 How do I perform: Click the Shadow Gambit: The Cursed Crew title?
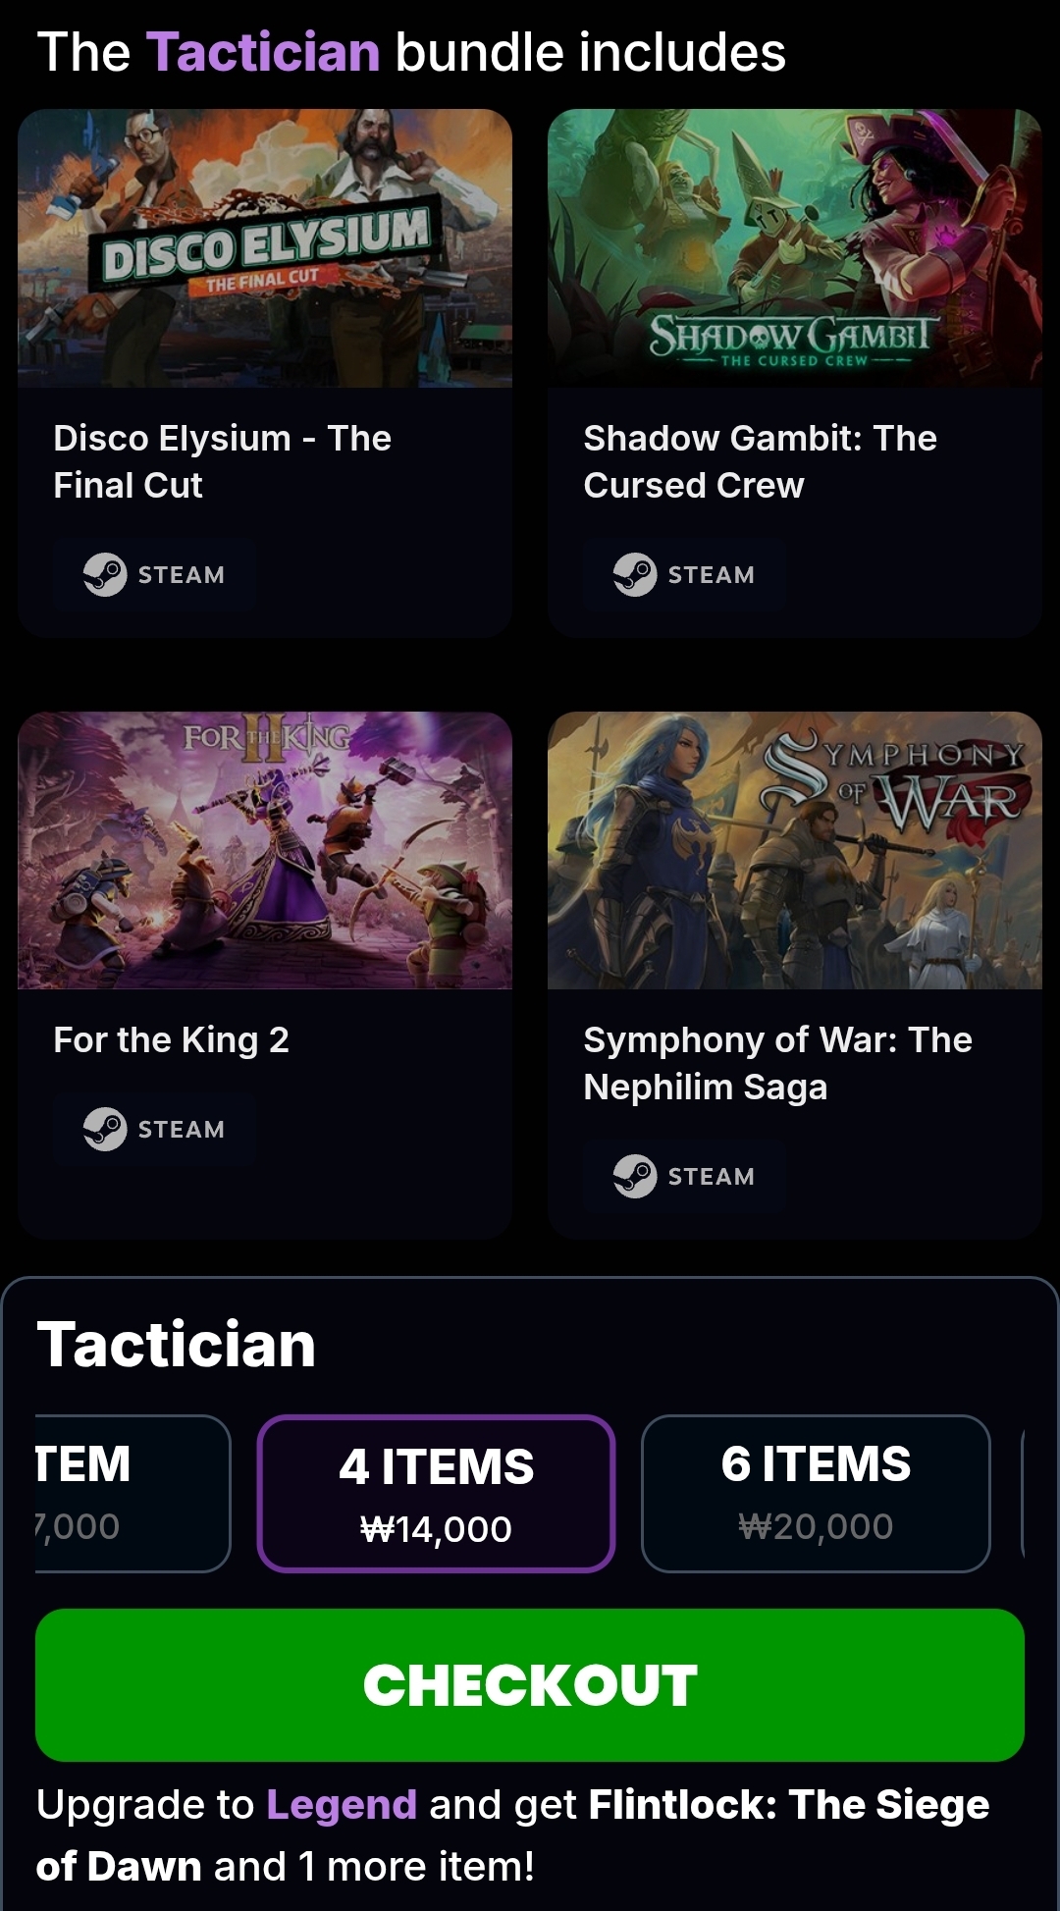[x=760, y=461]
